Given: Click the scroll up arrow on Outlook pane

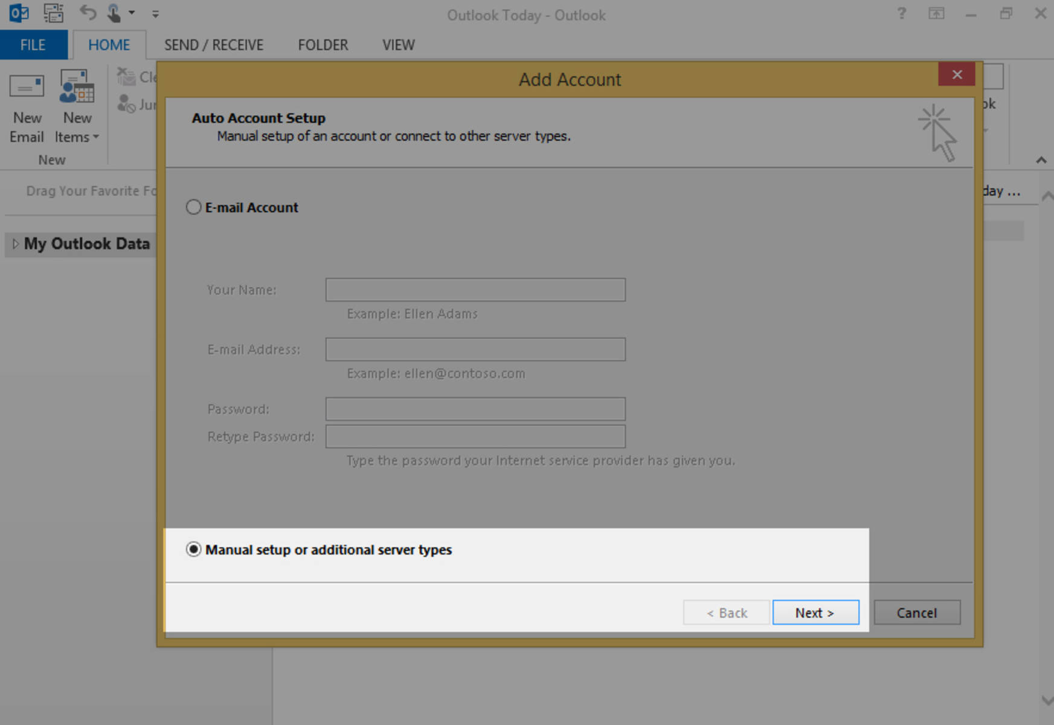Looking at the screenshot, I should [x=1047, y=196].
